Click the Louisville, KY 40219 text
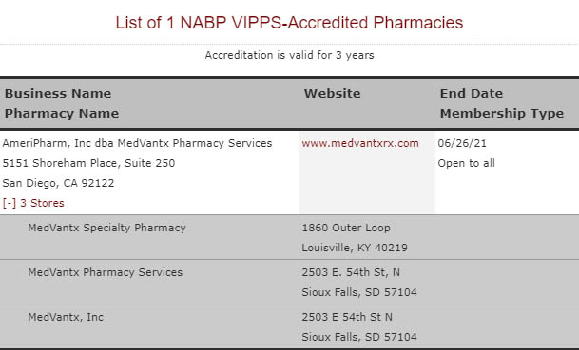The height and width of the screenshot is (350, 579). pyautogui.click(x=355, y=248)
